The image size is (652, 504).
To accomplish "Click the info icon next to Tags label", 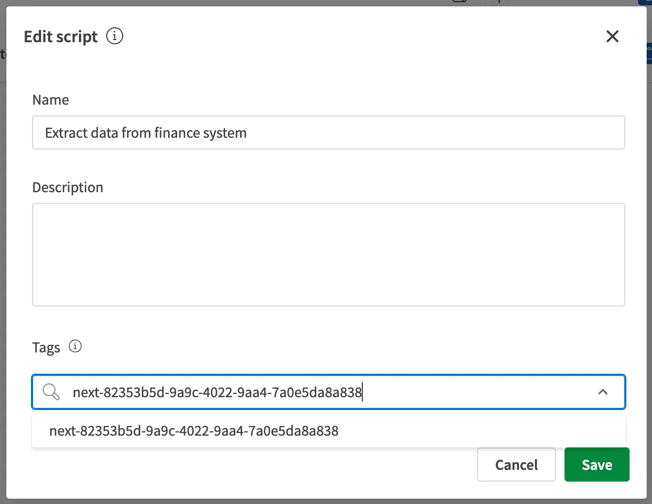I will pos(76,347).
